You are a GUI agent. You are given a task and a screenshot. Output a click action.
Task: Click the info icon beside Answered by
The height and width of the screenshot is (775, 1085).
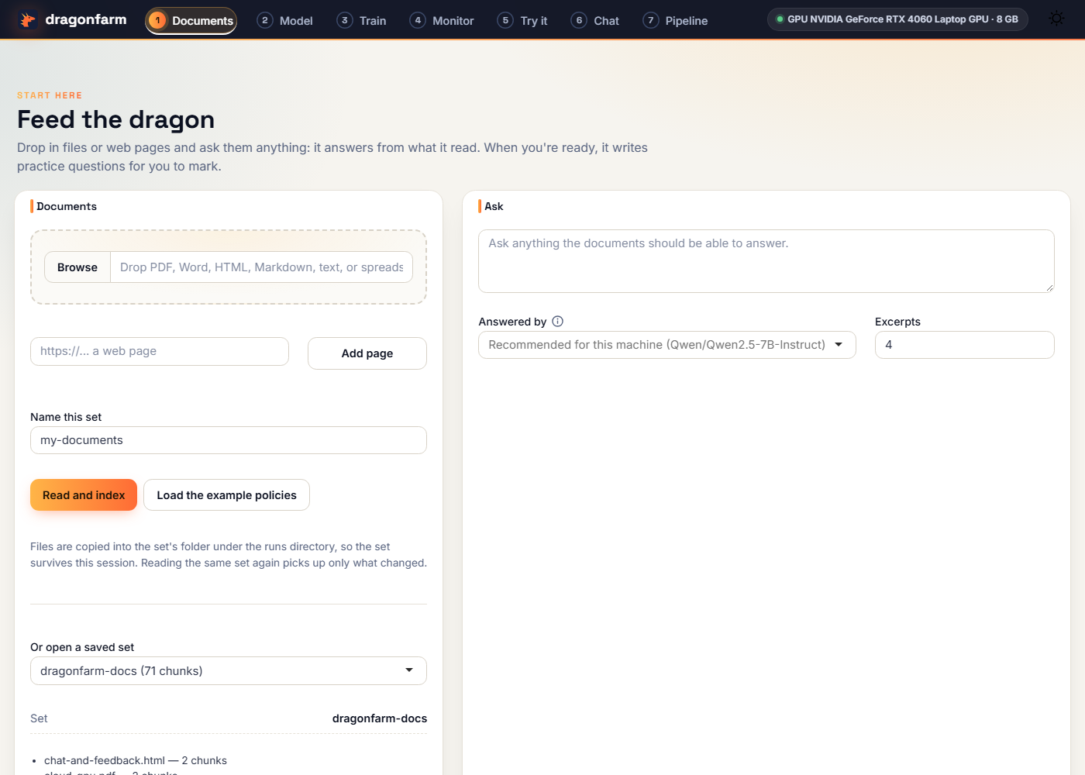(x=557, y=321)
